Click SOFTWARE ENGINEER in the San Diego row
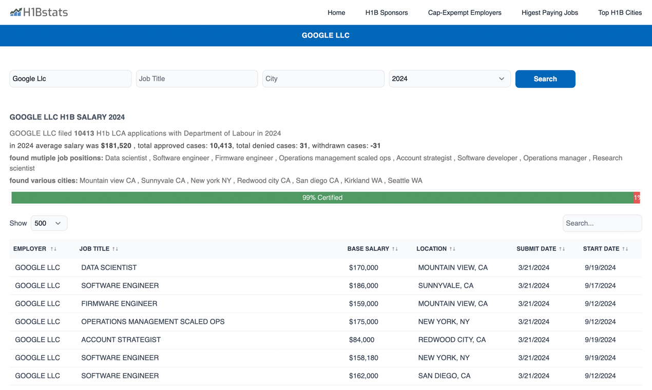 click(x=120, y=376)
